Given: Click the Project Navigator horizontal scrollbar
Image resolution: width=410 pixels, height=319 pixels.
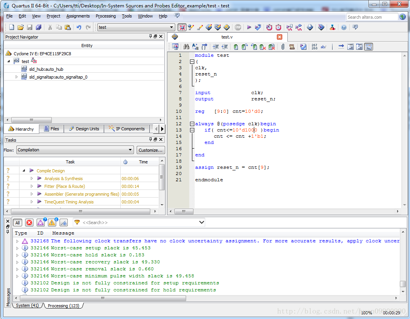Looking at the screenshot, I should 32,120.
